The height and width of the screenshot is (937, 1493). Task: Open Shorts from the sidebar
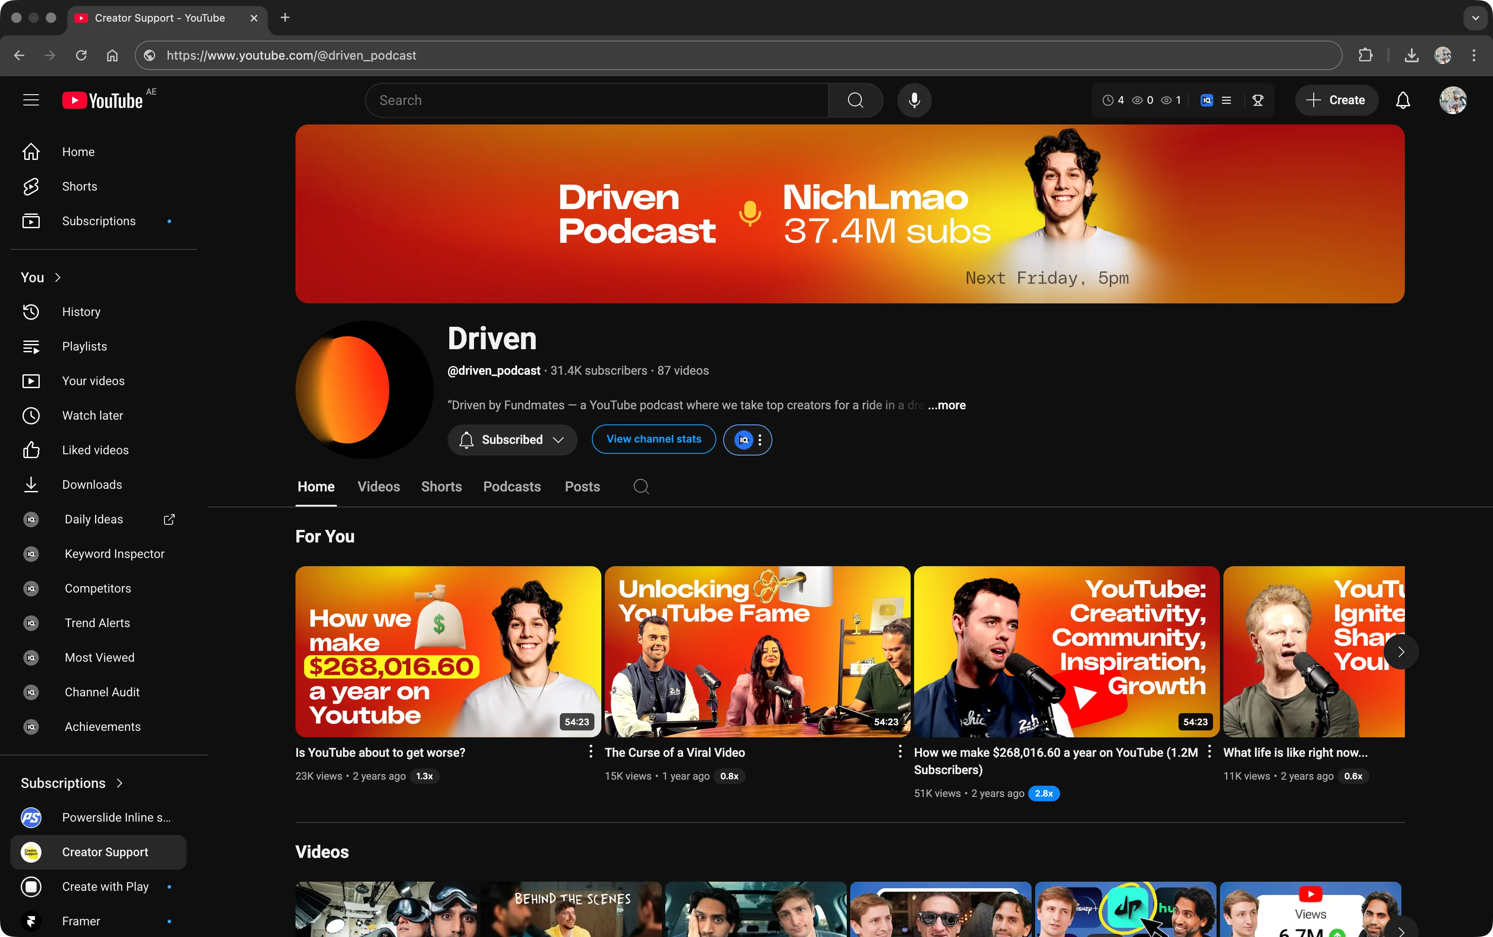point(79,187)
